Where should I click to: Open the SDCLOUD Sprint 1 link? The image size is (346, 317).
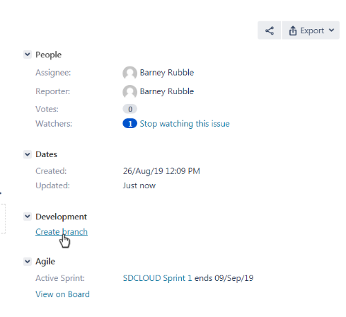pyautogui.click(x=157, y=278)
